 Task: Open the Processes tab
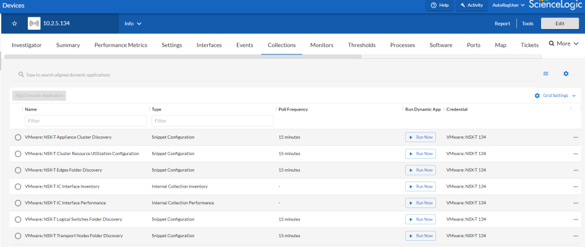pyautogui.click(x=403, y=45)
